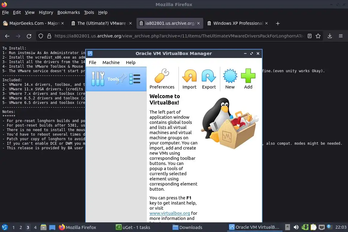
Task: Click the VirtualBox window title icon
Action: click(90, 53)
